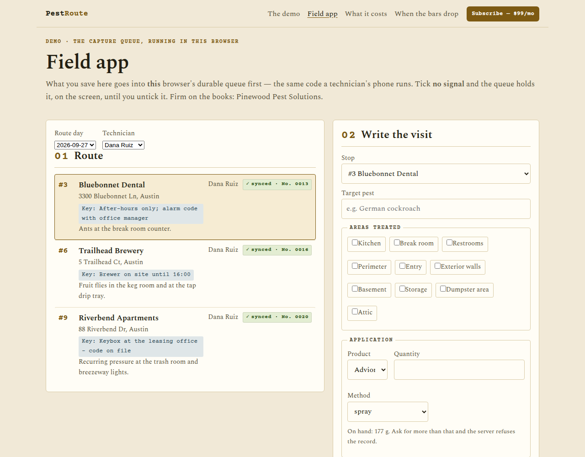The width and height of the screenshot is (585, 457).
Task: Select the Trailhead Brewery route stop
Action: pos(185,273)
